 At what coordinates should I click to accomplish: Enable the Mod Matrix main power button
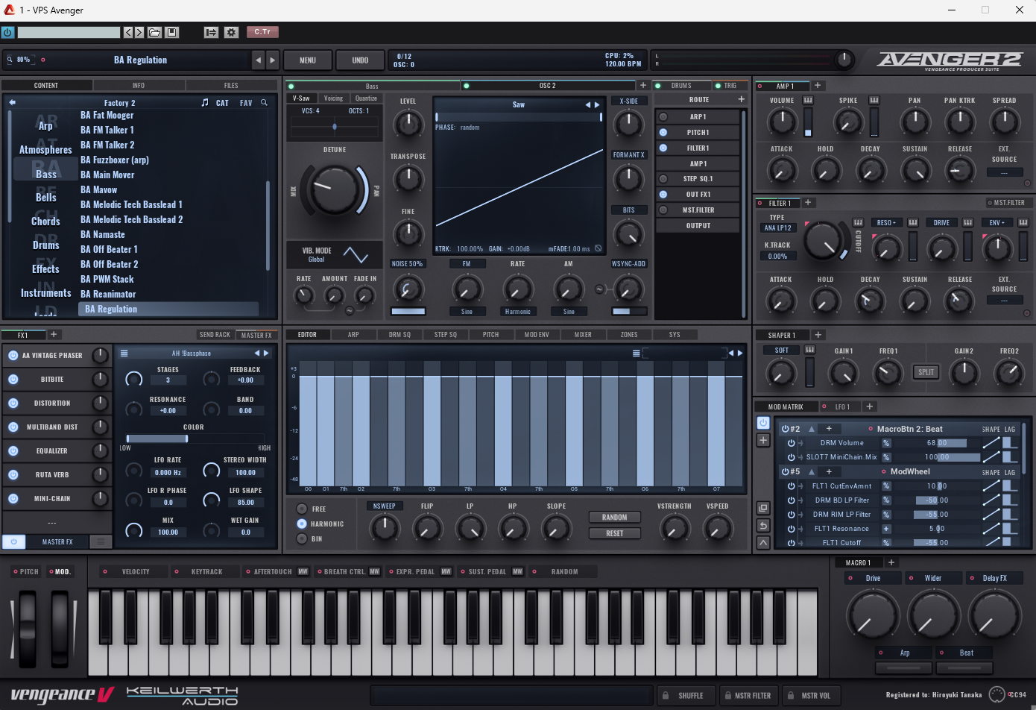763,422
